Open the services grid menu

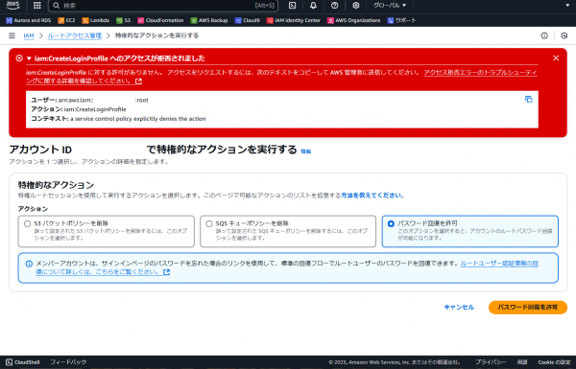[37, 5]
